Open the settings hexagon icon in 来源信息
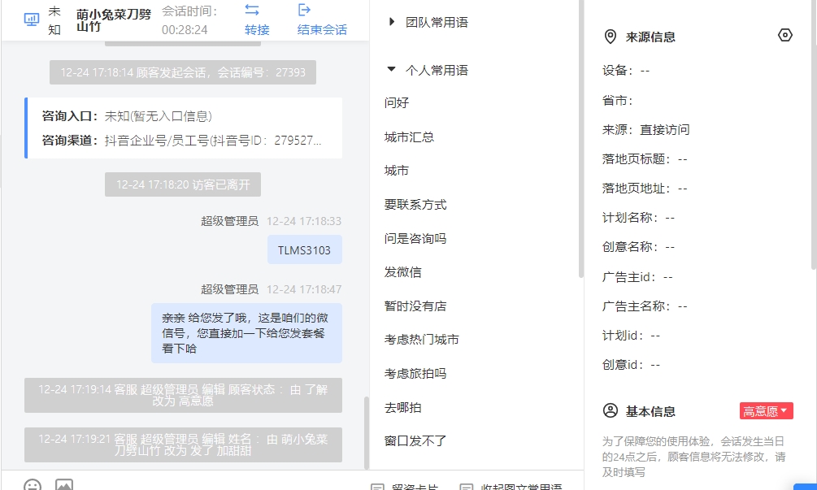The height and width of the screenshot is (490, 817). click(x=784, y=36)
